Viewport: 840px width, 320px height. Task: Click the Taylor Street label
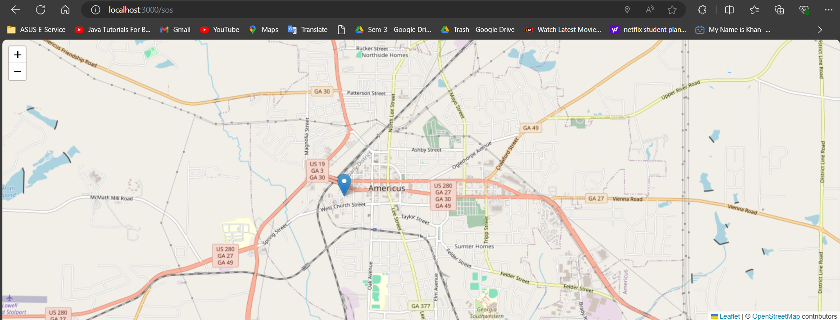pyautogui.click(x=415, y=219)
